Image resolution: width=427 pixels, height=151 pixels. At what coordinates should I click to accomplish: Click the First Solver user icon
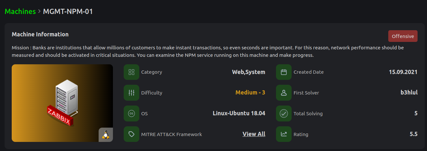click(284, 93)
